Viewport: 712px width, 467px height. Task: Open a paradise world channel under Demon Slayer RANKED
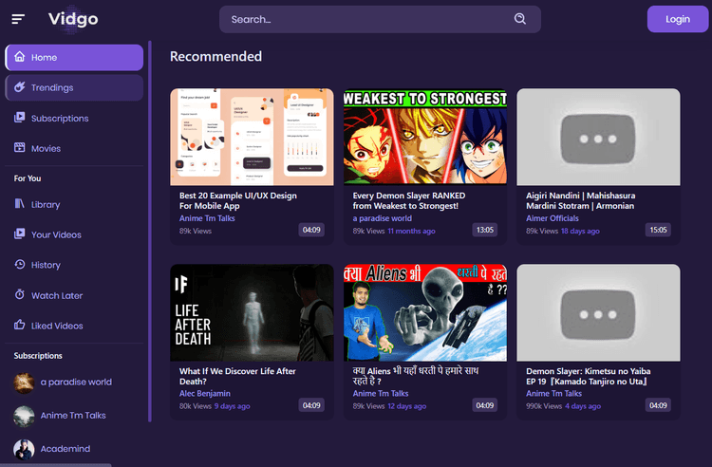coord(383,218)
